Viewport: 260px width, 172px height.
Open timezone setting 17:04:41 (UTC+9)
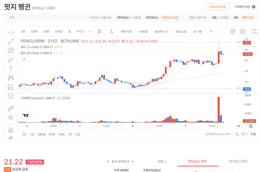217,134
